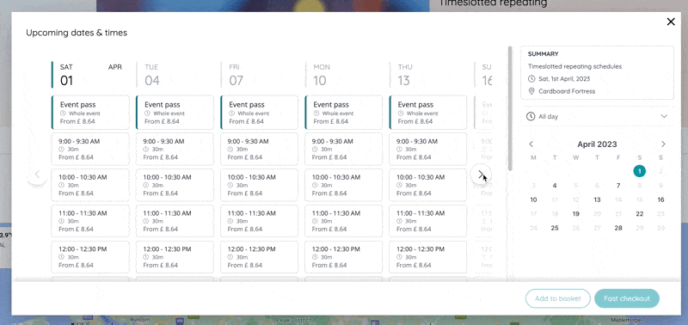
Task: Pick 11:00 - 11:30 AM slot on FRI 07
Action: pyautogui.click(x=260, y=221)
